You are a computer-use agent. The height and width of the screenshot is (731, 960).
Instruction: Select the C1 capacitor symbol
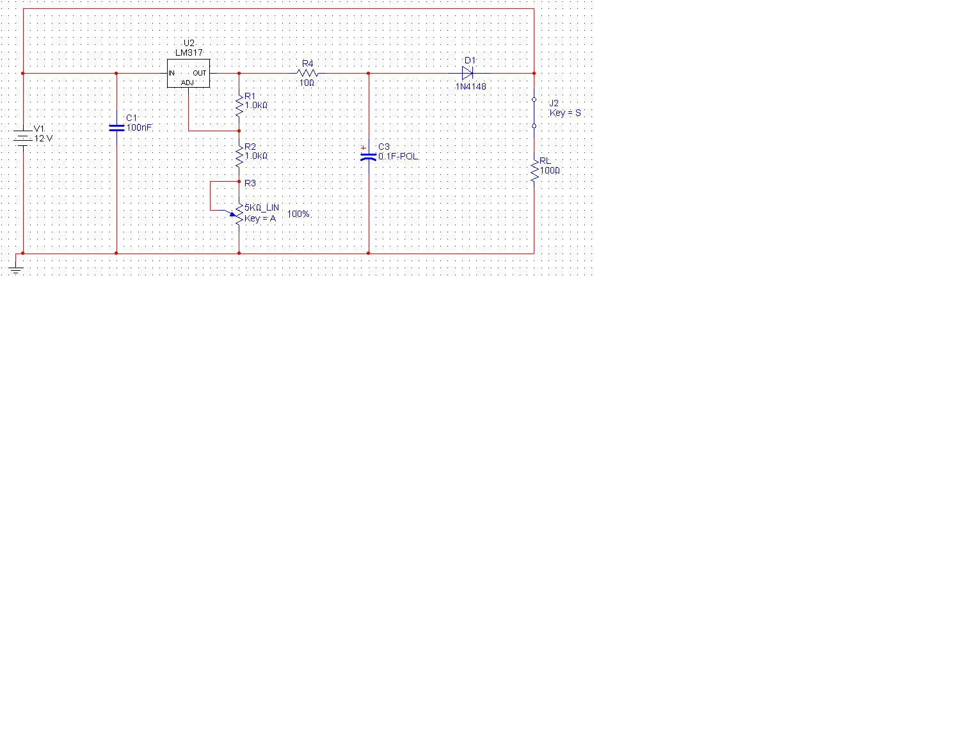pos(116,127)
